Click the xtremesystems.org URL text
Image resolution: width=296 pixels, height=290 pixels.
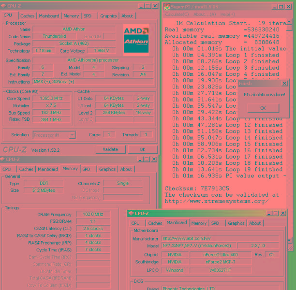pyautogui.click(x=217, y=201)
